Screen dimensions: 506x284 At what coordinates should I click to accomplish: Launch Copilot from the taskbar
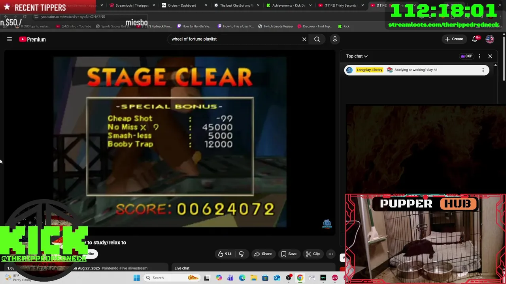219,278
